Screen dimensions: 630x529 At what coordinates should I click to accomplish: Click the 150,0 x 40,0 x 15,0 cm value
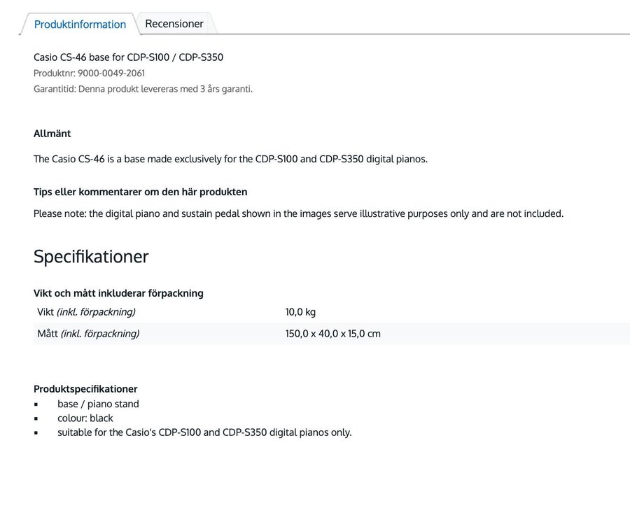pyautogui.click(x=332, y=334)
